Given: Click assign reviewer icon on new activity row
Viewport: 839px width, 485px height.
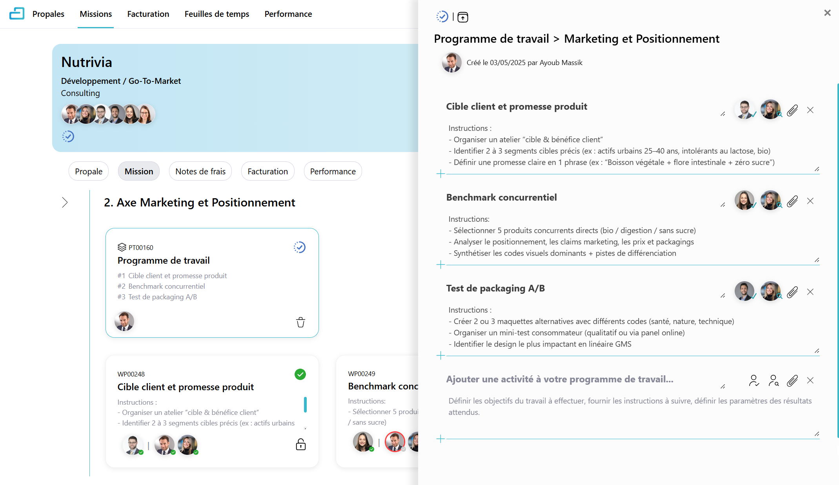Looking at the screenshot, I should click(773, 380).
